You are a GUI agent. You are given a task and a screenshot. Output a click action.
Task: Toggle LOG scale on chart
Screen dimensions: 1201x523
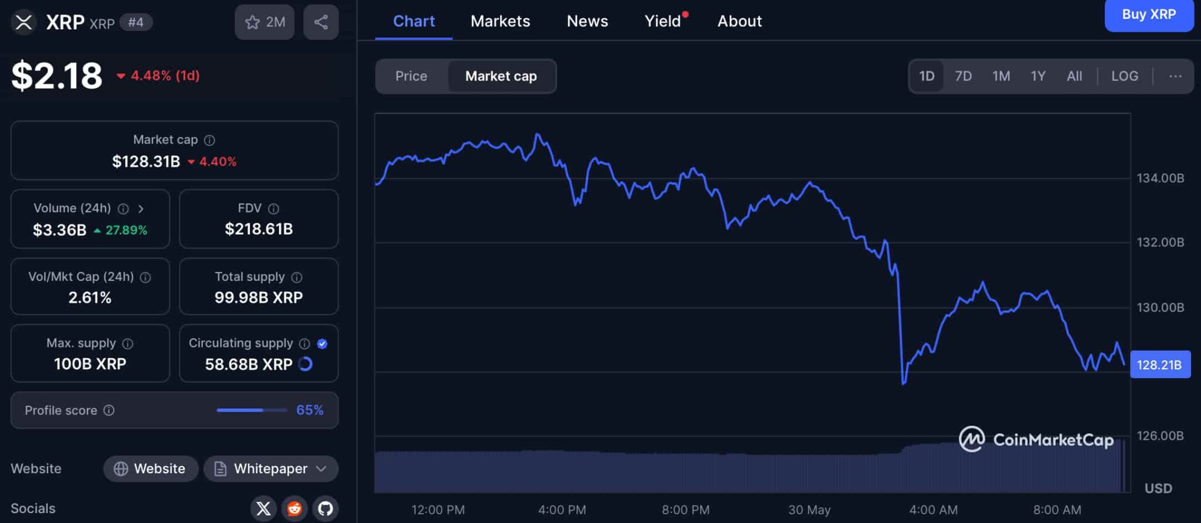click(x=1124, y=76)
